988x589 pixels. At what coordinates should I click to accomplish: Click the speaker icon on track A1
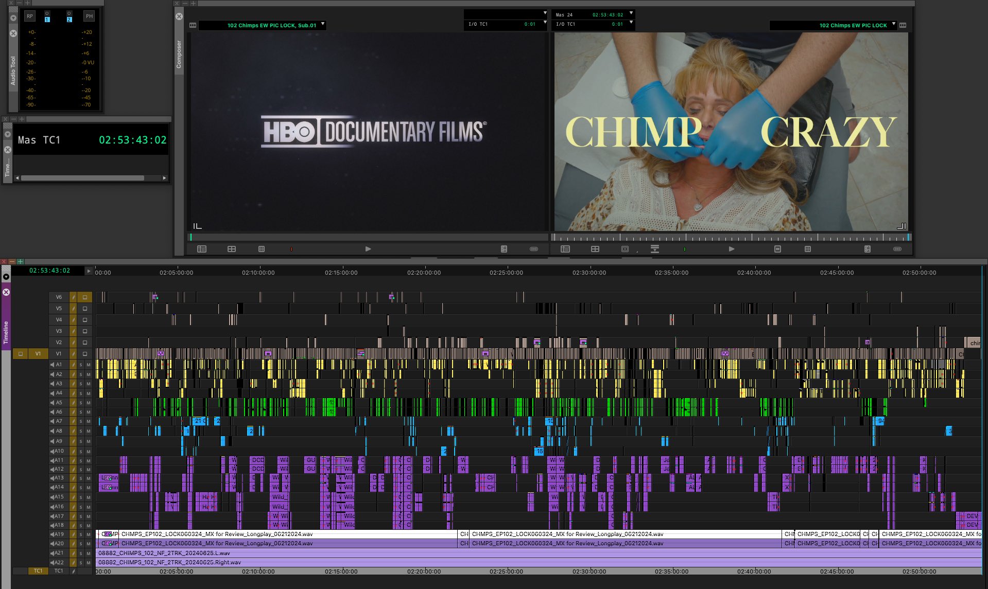52,365
